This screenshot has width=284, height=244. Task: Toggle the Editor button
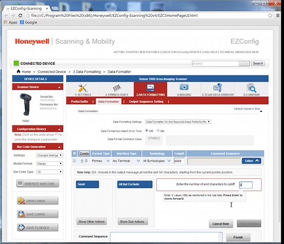(x=251, y=160)
